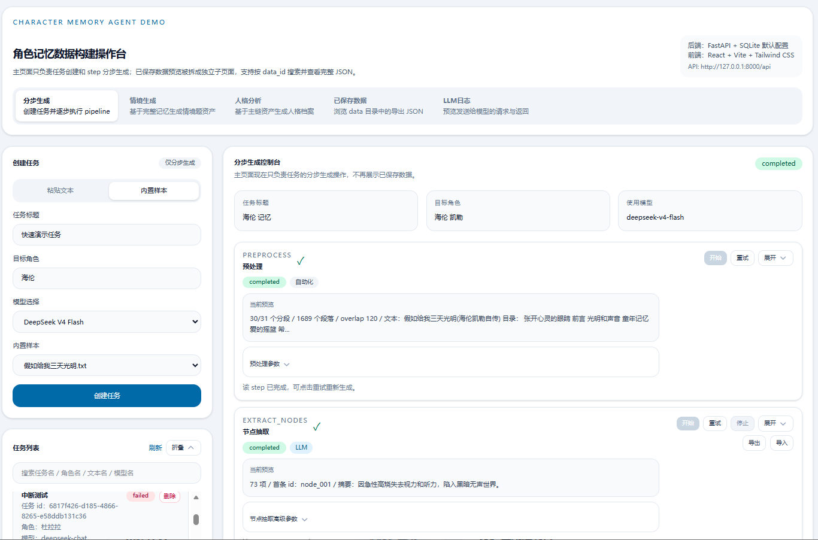Select the 内置样本 input mode

(154, 190)
